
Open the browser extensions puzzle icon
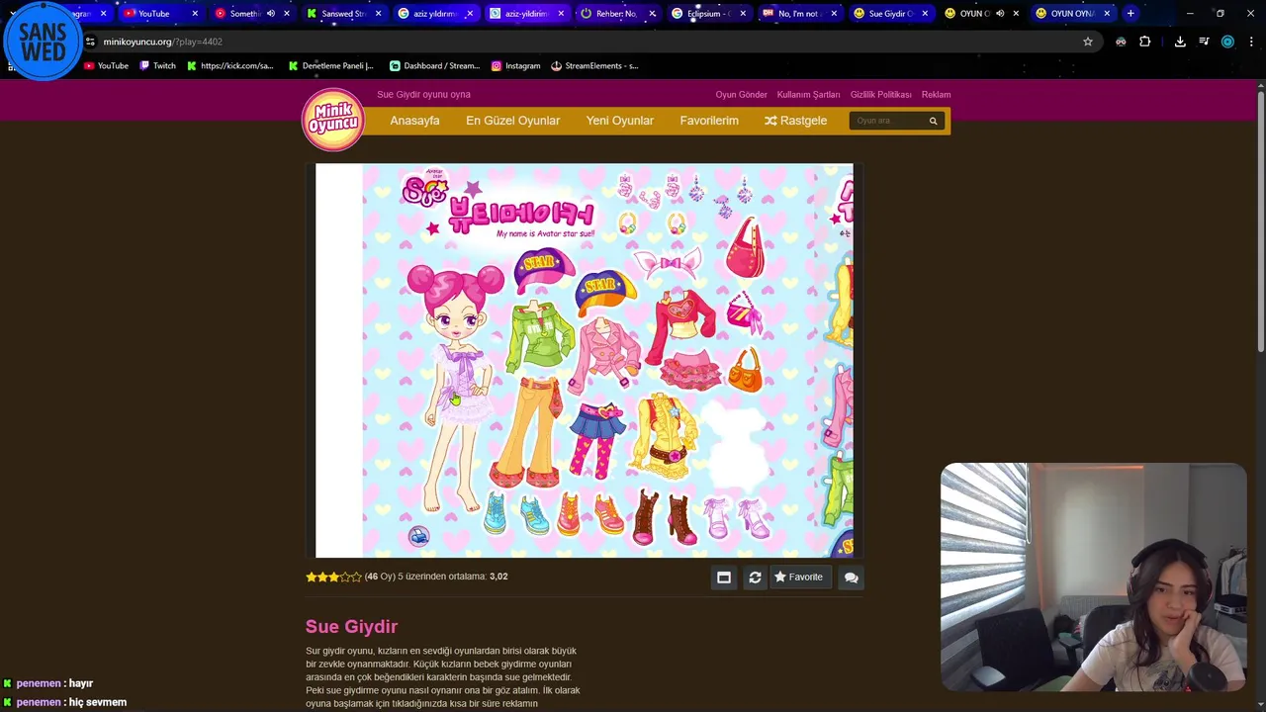pos(1145,42)
